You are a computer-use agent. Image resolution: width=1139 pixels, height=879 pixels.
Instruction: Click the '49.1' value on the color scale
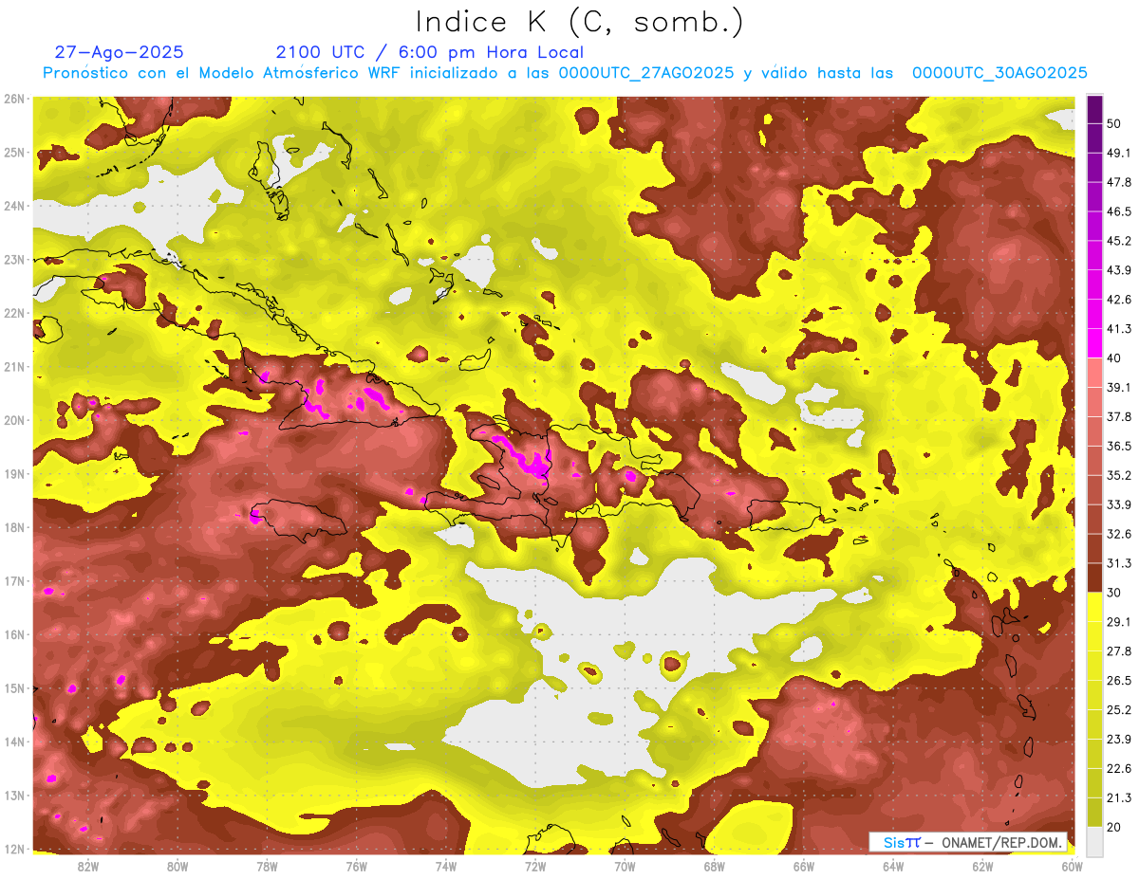[x=1119, y=153]
